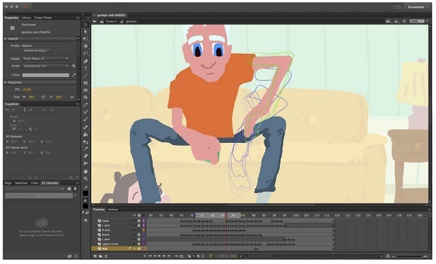Switch to the Library tab
This screenshot has width=436, height=264.
[27, 18]
